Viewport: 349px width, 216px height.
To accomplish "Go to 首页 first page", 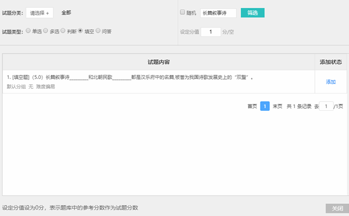I will 252,106.
